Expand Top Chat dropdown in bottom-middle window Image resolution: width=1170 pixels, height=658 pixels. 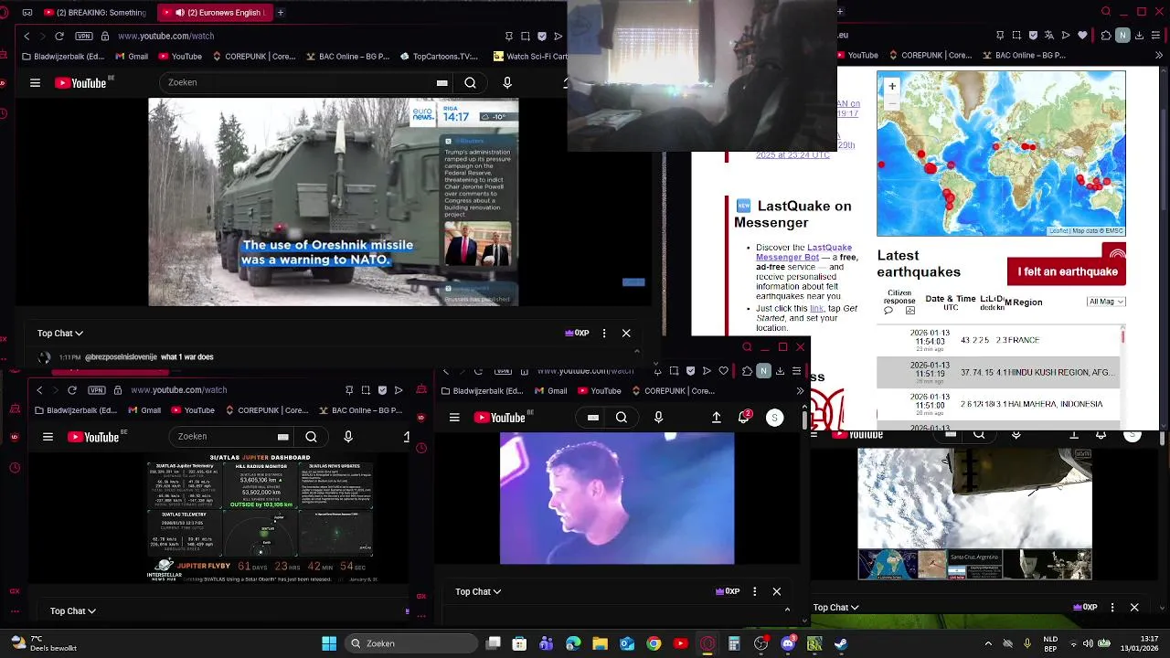pyautogui.click(x=478, y=592)
